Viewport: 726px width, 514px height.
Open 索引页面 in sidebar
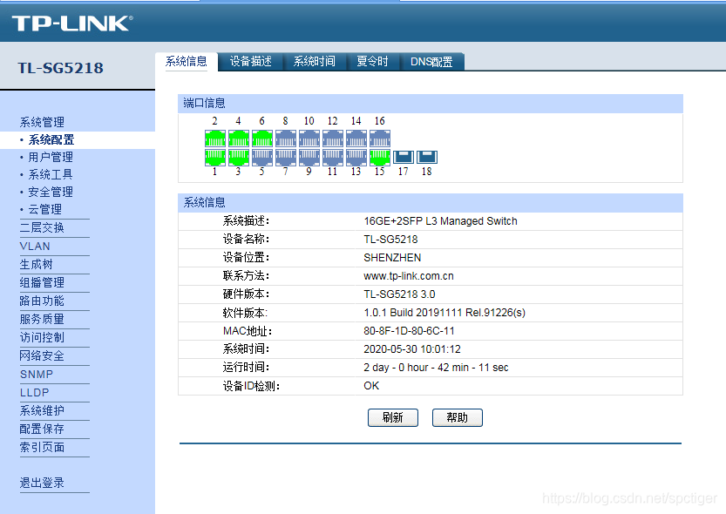(42, 448)
